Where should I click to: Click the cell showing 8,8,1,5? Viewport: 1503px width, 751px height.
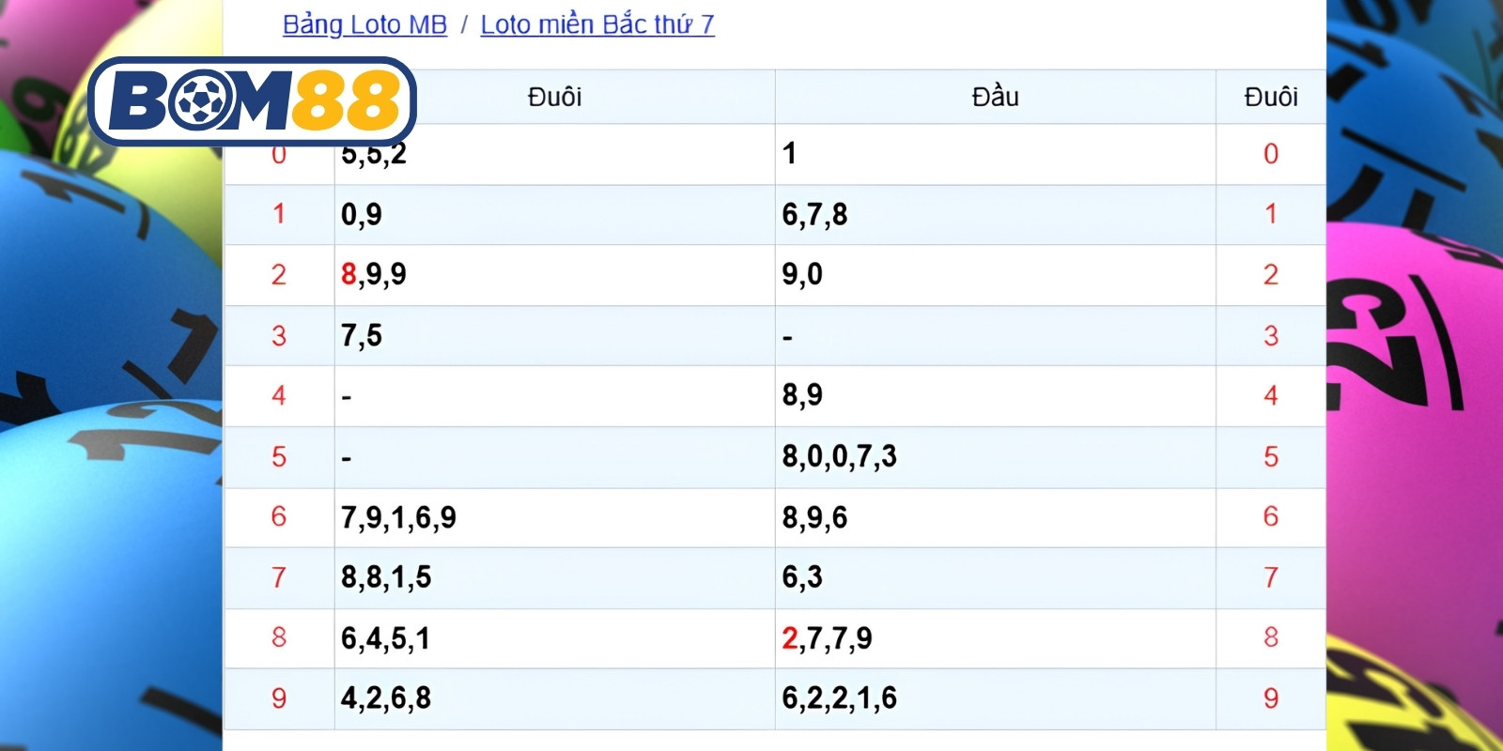[x=554, y=578]
